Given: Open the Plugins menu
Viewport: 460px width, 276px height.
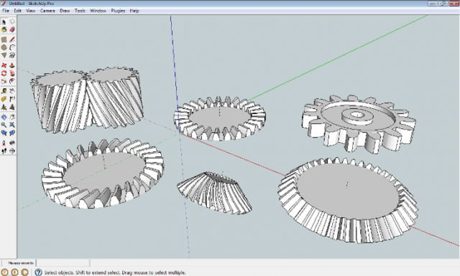Looking at the screenshot, I should tap(118, 11).
